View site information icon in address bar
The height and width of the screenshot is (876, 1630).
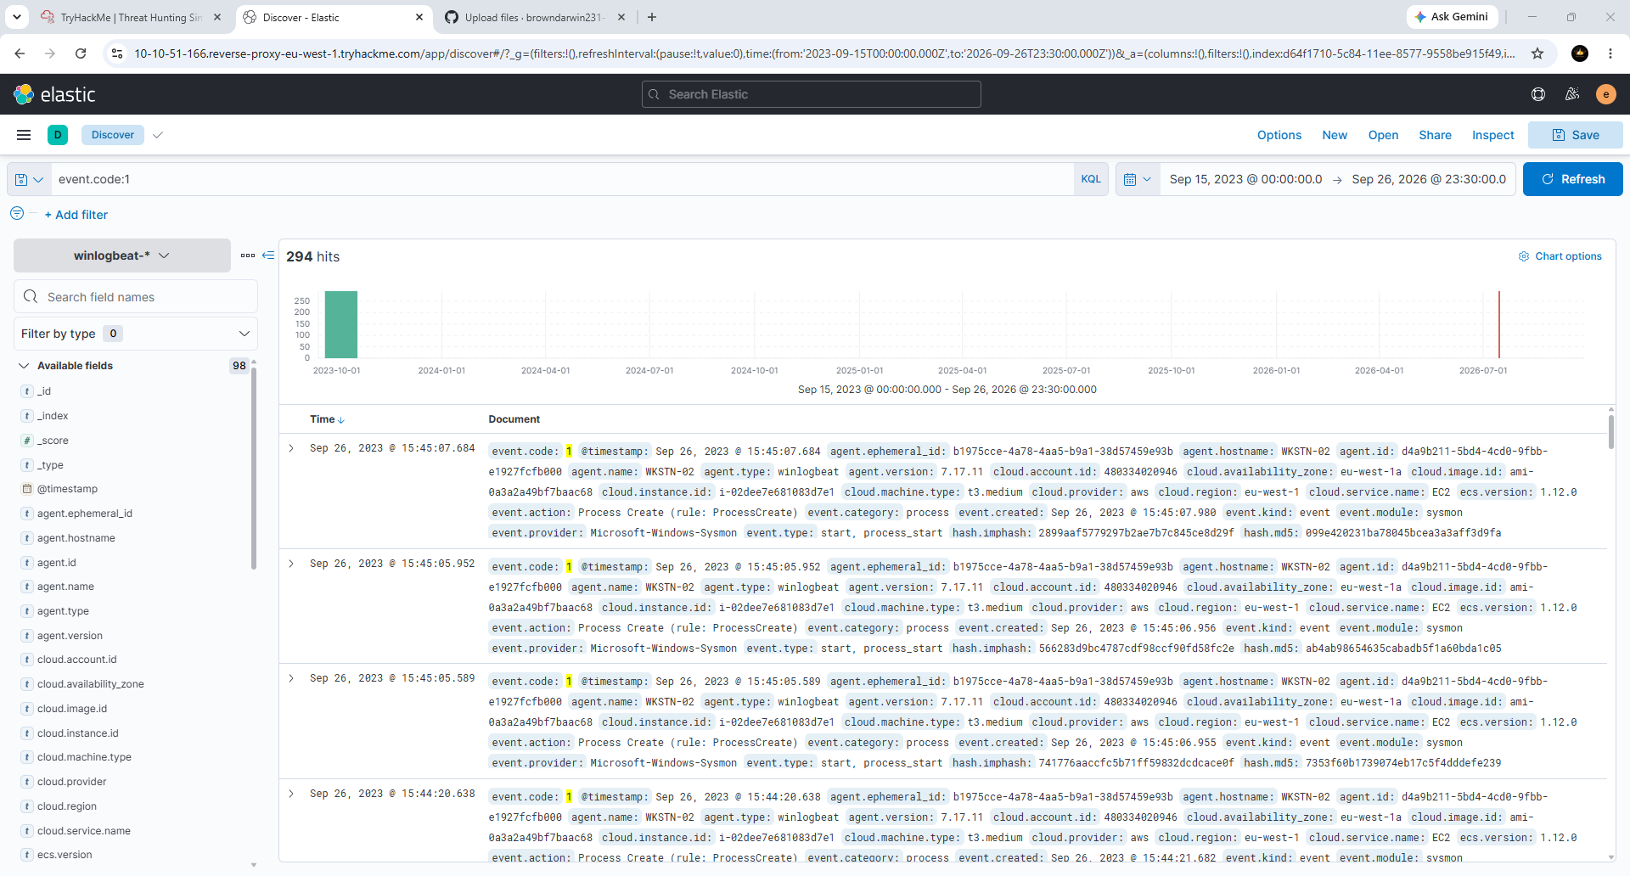117,53
